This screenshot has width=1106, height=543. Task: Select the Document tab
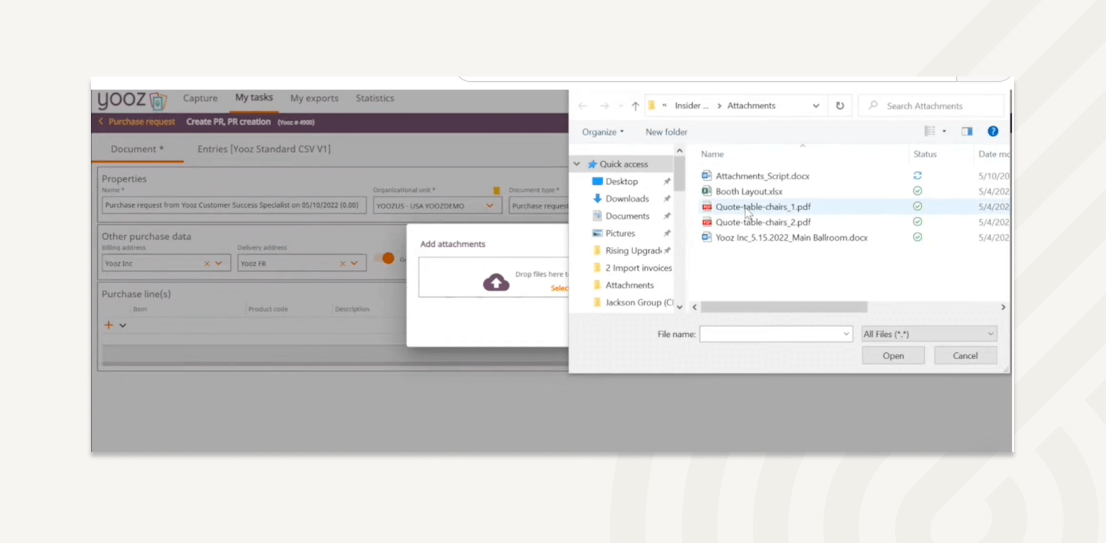[137, 149]
